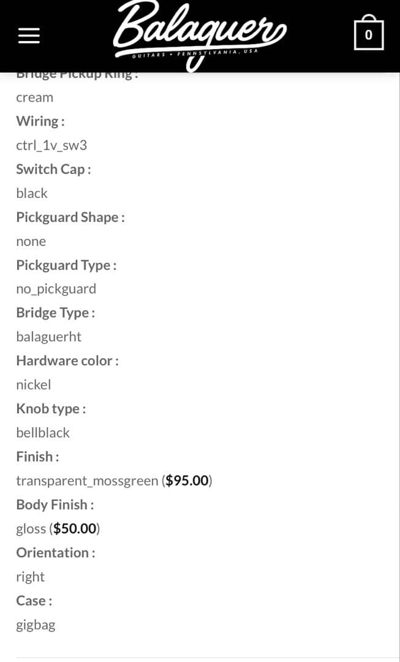
Task: Click the Pickguard Shape label
Action: coord(70,217)
